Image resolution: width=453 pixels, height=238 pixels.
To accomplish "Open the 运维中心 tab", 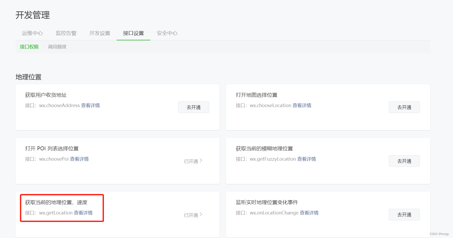I will pos(32,33).
